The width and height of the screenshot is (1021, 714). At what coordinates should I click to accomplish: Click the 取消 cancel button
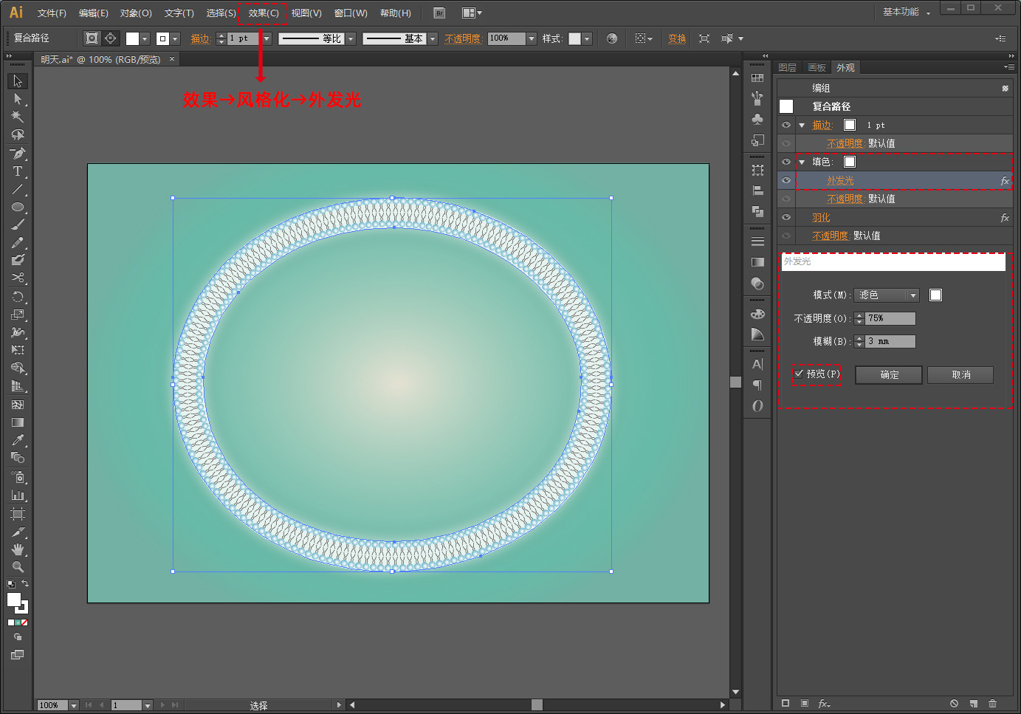click(x=960, y=375)
